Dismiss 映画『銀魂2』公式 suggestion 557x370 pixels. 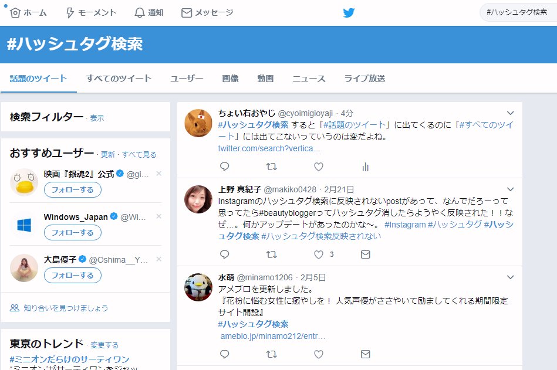point(159,174)
